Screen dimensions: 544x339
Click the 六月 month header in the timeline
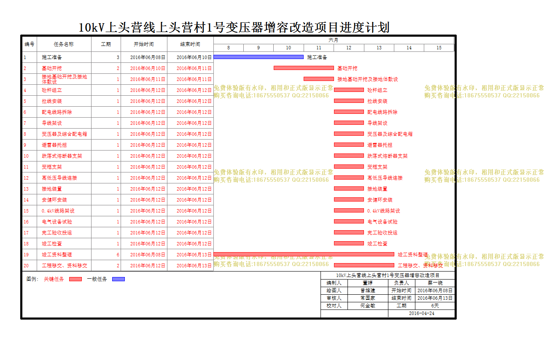(334, 40)
